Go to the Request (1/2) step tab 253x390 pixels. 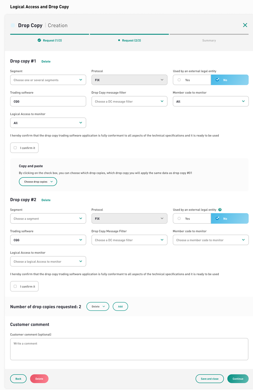tap(50, 40)
